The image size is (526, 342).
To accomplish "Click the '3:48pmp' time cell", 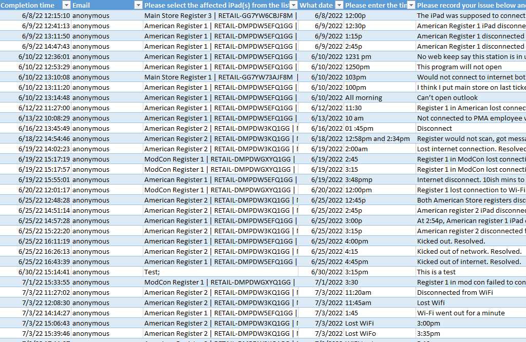I will click(x=360, y=180).
